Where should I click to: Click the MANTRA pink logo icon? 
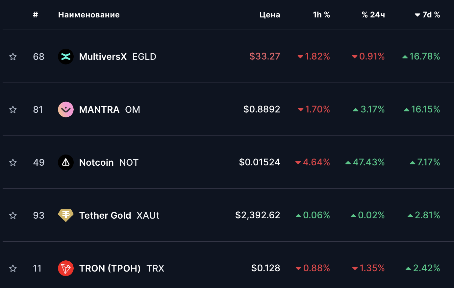[x=66, y=109]
